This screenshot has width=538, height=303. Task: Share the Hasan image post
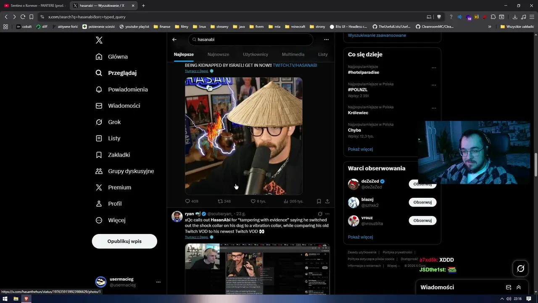(327, 201)
